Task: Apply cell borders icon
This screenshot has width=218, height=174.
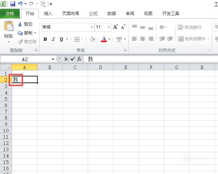Action: 77,39
